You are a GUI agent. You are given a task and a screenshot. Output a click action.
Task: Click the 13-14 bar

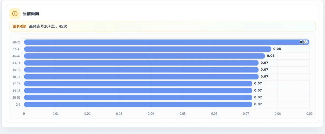point(141,63)
